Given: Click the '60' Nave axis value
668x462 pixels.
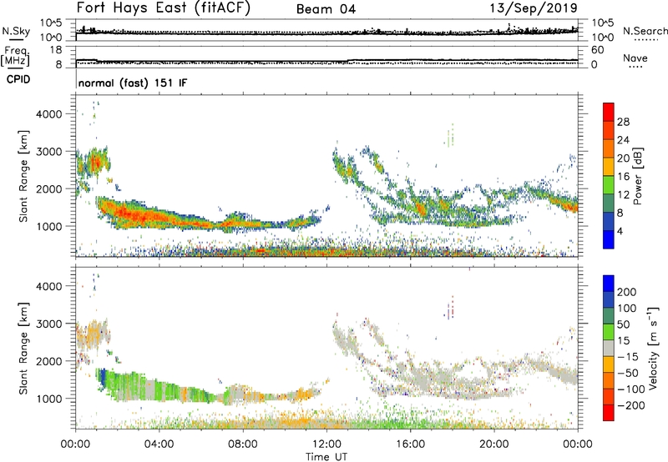Looking at the screenshot, I should coord(597,50).
